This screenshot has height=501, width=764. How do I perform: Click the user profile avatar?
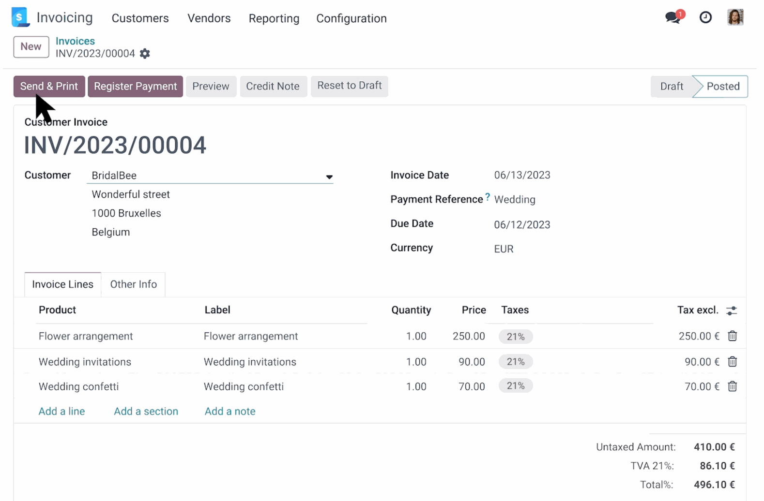pyautogui.click(x=735, y=17)
